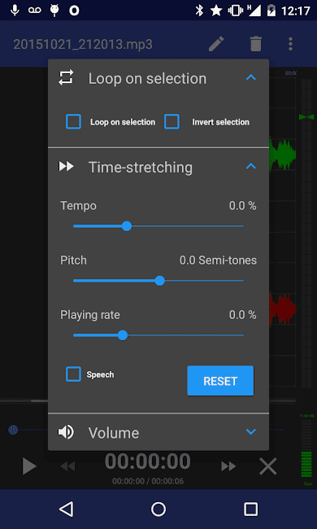Collapse the Loop on selection section

pyautogui.click(x=251, y=77)
